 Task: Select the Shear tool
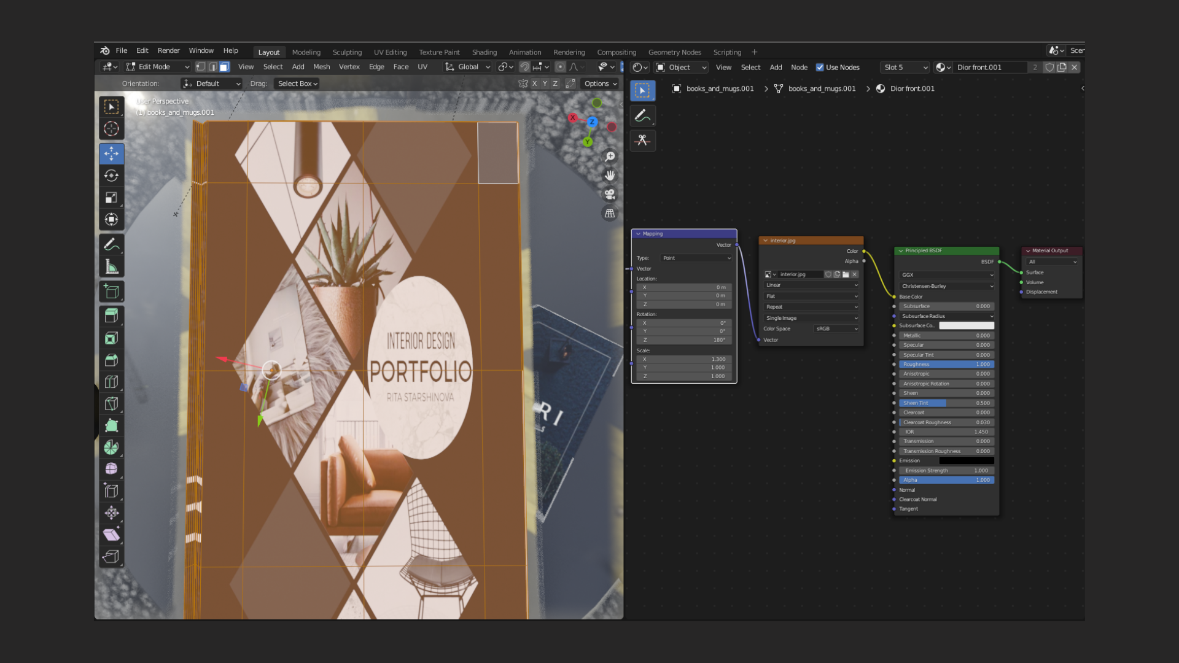pos(111,535)
